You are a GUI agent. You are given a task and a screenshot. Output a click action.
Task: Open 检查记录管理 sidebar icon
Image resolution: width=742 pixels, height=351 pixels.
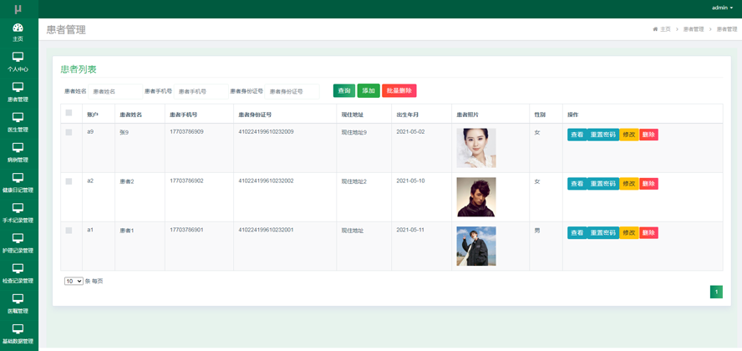point(18,268)
